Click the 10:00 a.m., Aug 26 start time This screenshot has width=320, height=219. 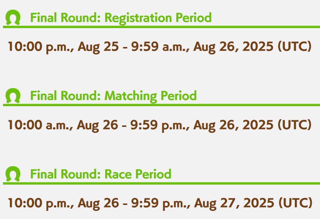(63, 125)
